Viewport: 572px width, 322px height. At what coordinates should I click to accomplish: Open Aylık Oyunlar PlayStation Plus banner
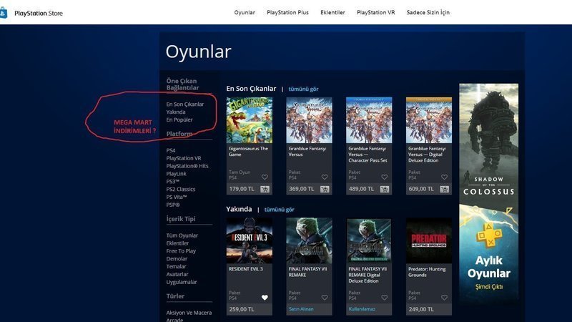[x=488, y=254]
